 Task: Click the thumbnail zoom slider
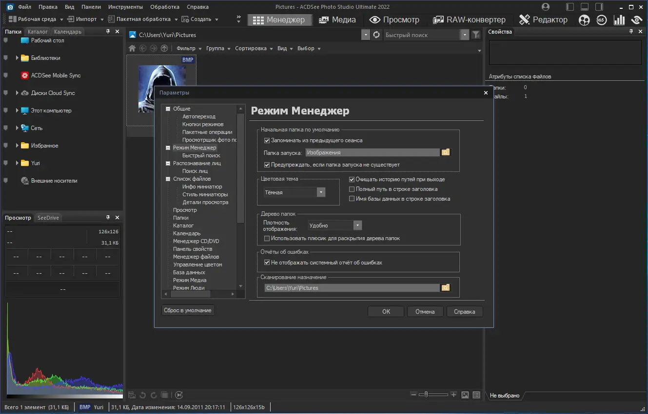433,395
